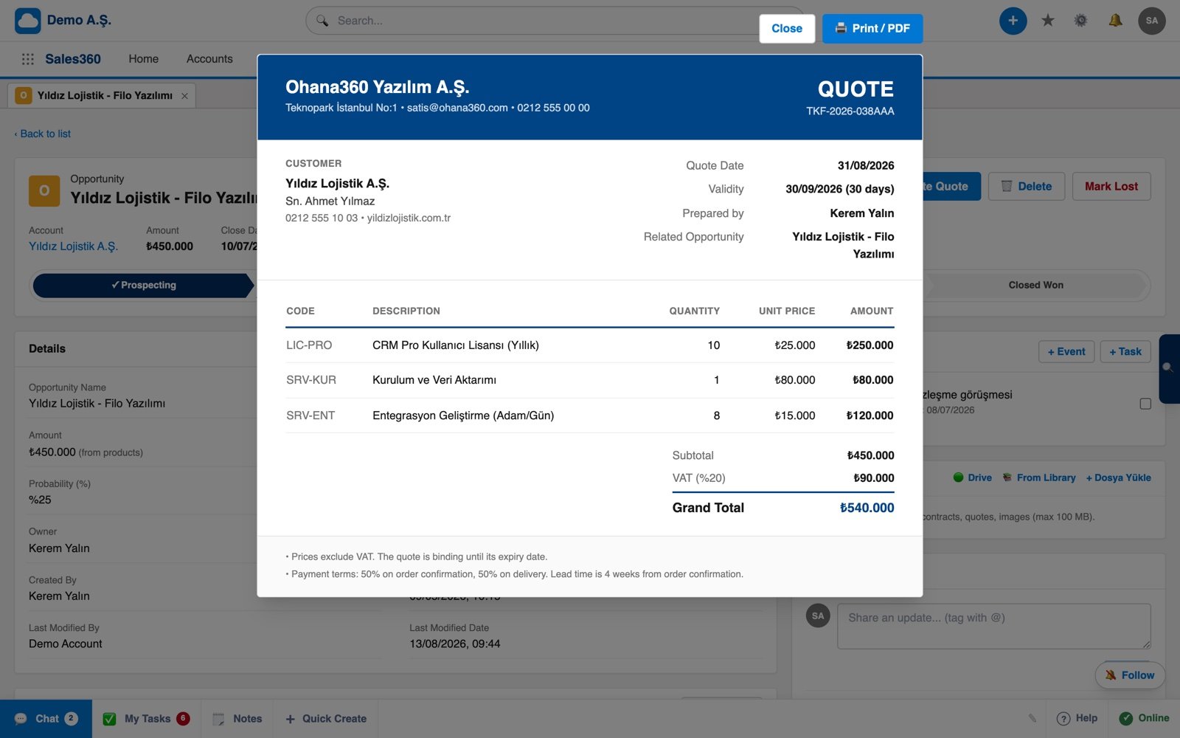Click the Drive green circle icon
The height and width of the screenshot is (738, 1180).
click(x=958, y=477)
